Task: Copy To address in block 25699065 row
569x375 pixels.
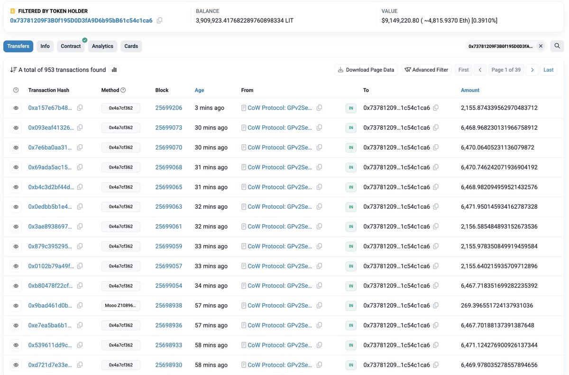Action: point(436,187)
